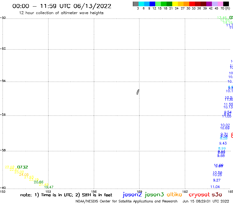233x204 pixels.
Task: Click the gray swatch in the color scale
Action: tap(136, 4)
